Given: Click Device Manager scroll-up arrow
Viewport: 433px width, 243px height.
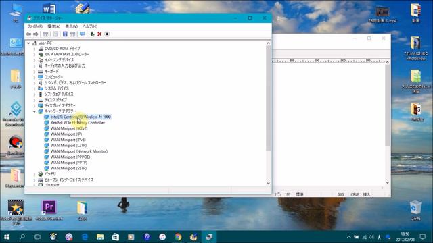Looking at the screenshot, I should coord(269,43).
